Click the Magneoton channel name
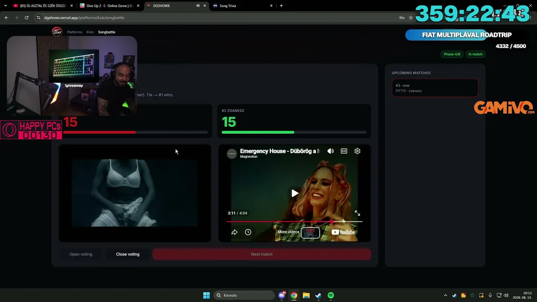537x302 pixels. (x=249, y=157)
